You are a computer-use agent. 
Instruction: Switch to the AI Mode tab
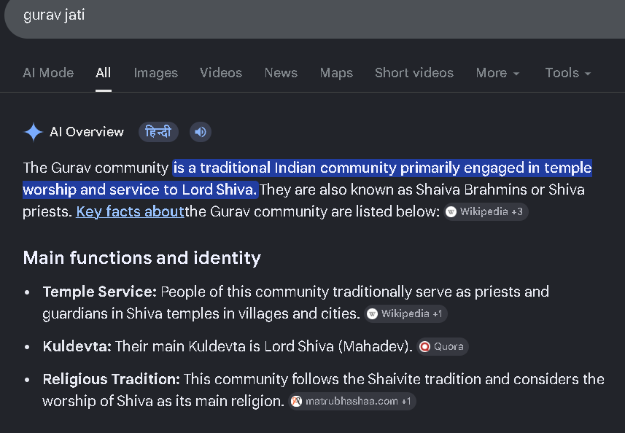pos(48,73)
